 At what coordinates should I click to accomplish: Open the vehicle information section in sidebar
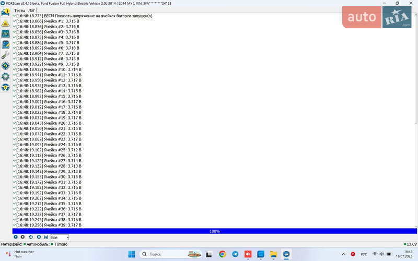[6, 12]
